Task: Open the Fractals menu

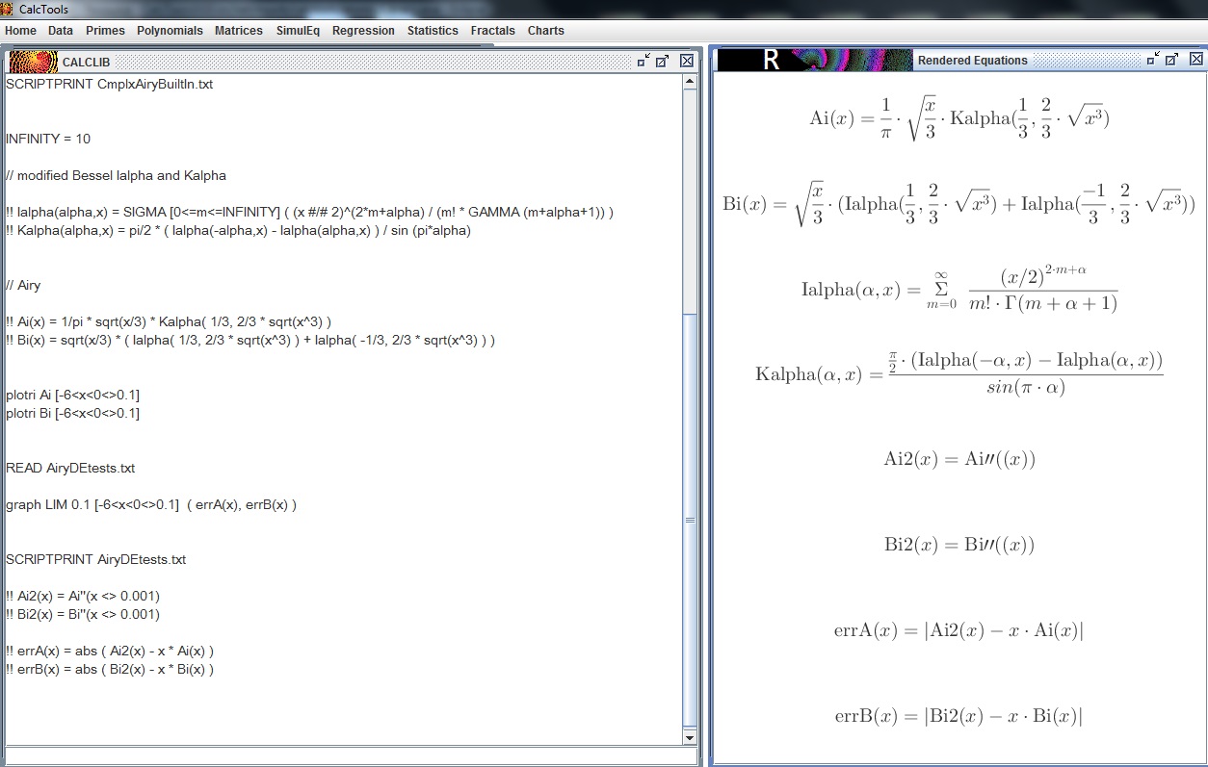Action: tap(492, 31)
